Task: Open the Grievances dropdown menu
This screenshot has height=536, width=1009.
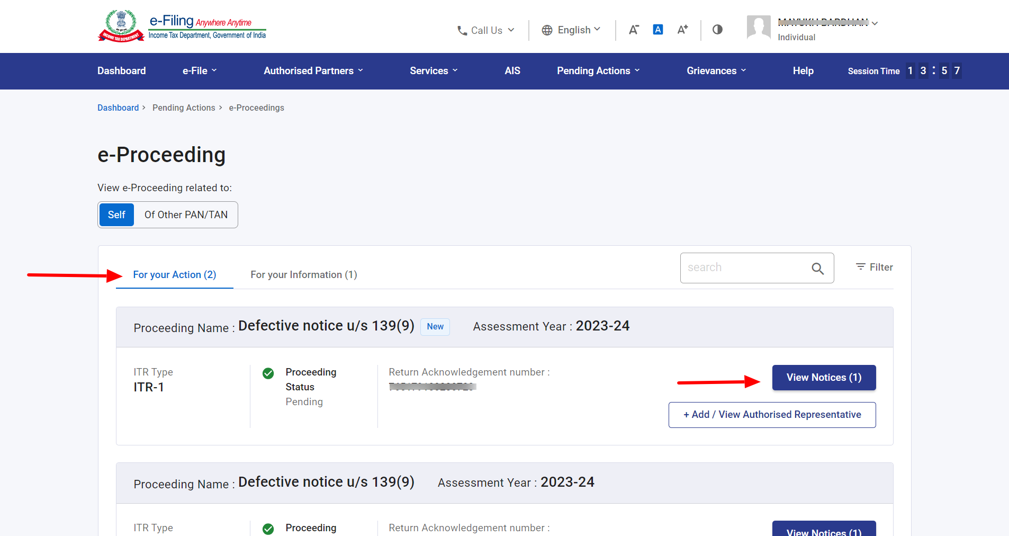Action: click(715, 70)
